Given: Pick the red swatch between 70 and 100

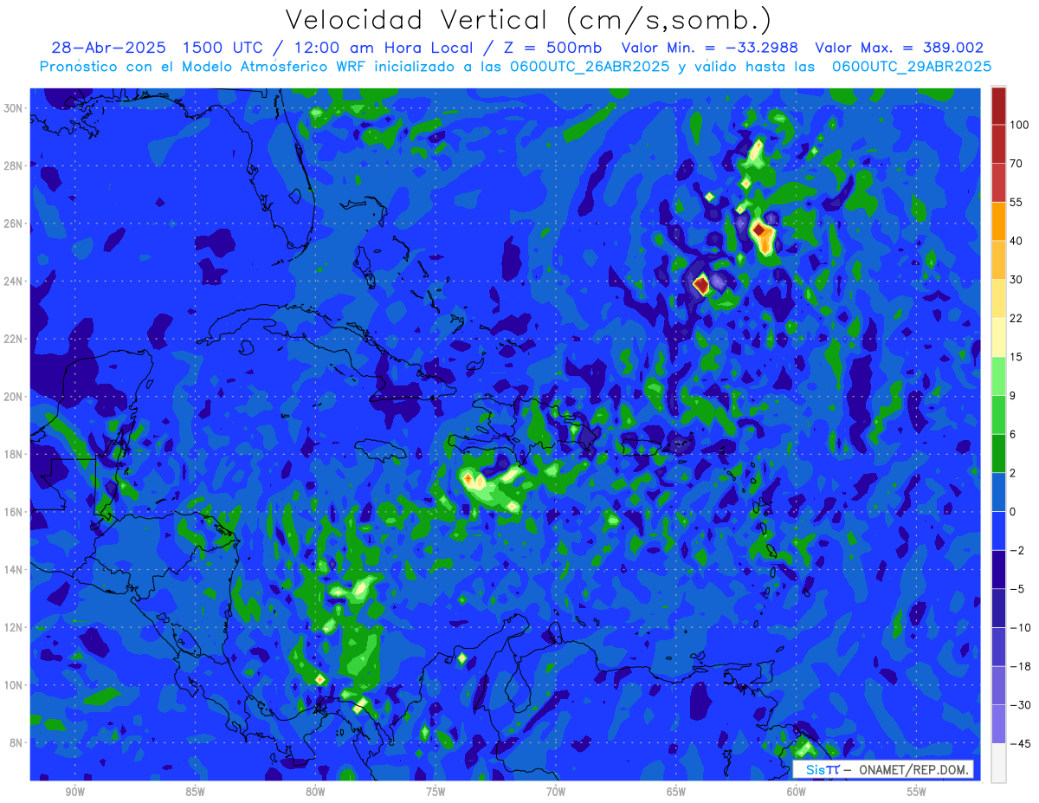Looking at the screenshot, I should [x=999, y=144].
